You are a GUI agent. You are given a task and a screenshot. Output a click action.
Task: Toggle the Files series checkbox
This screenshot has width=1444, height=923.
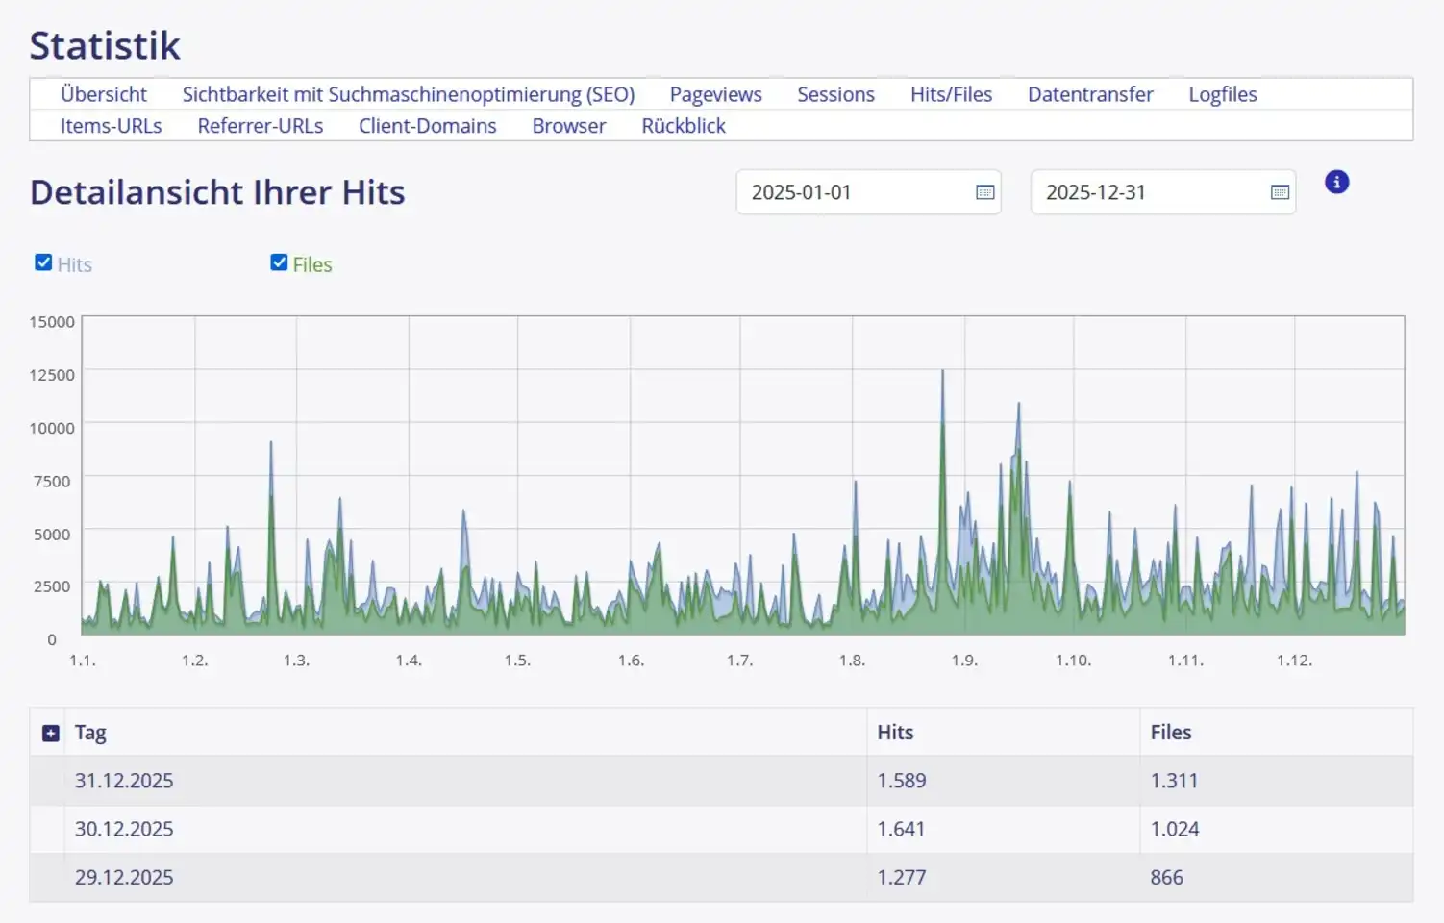[x=279, y=262]
